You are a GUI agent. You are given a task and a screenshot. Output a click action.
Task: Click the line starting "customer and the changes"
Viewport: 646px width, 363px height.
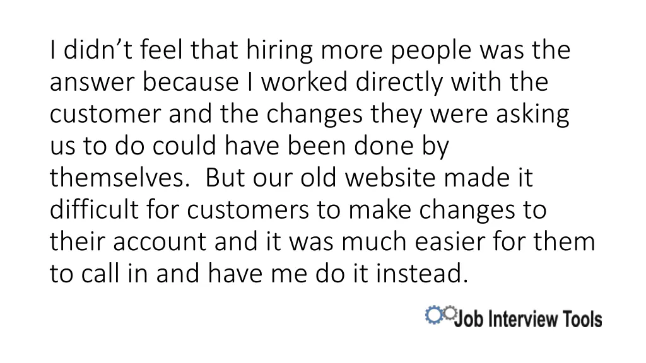[309, 115]
